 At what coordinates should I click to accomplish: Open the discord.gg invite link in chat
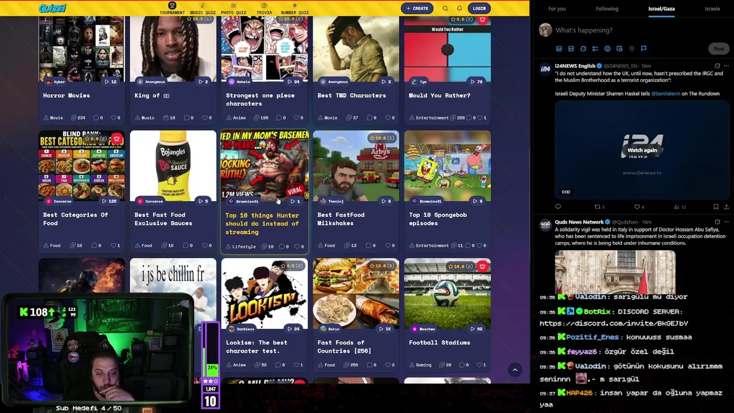(x=614, y=324)
